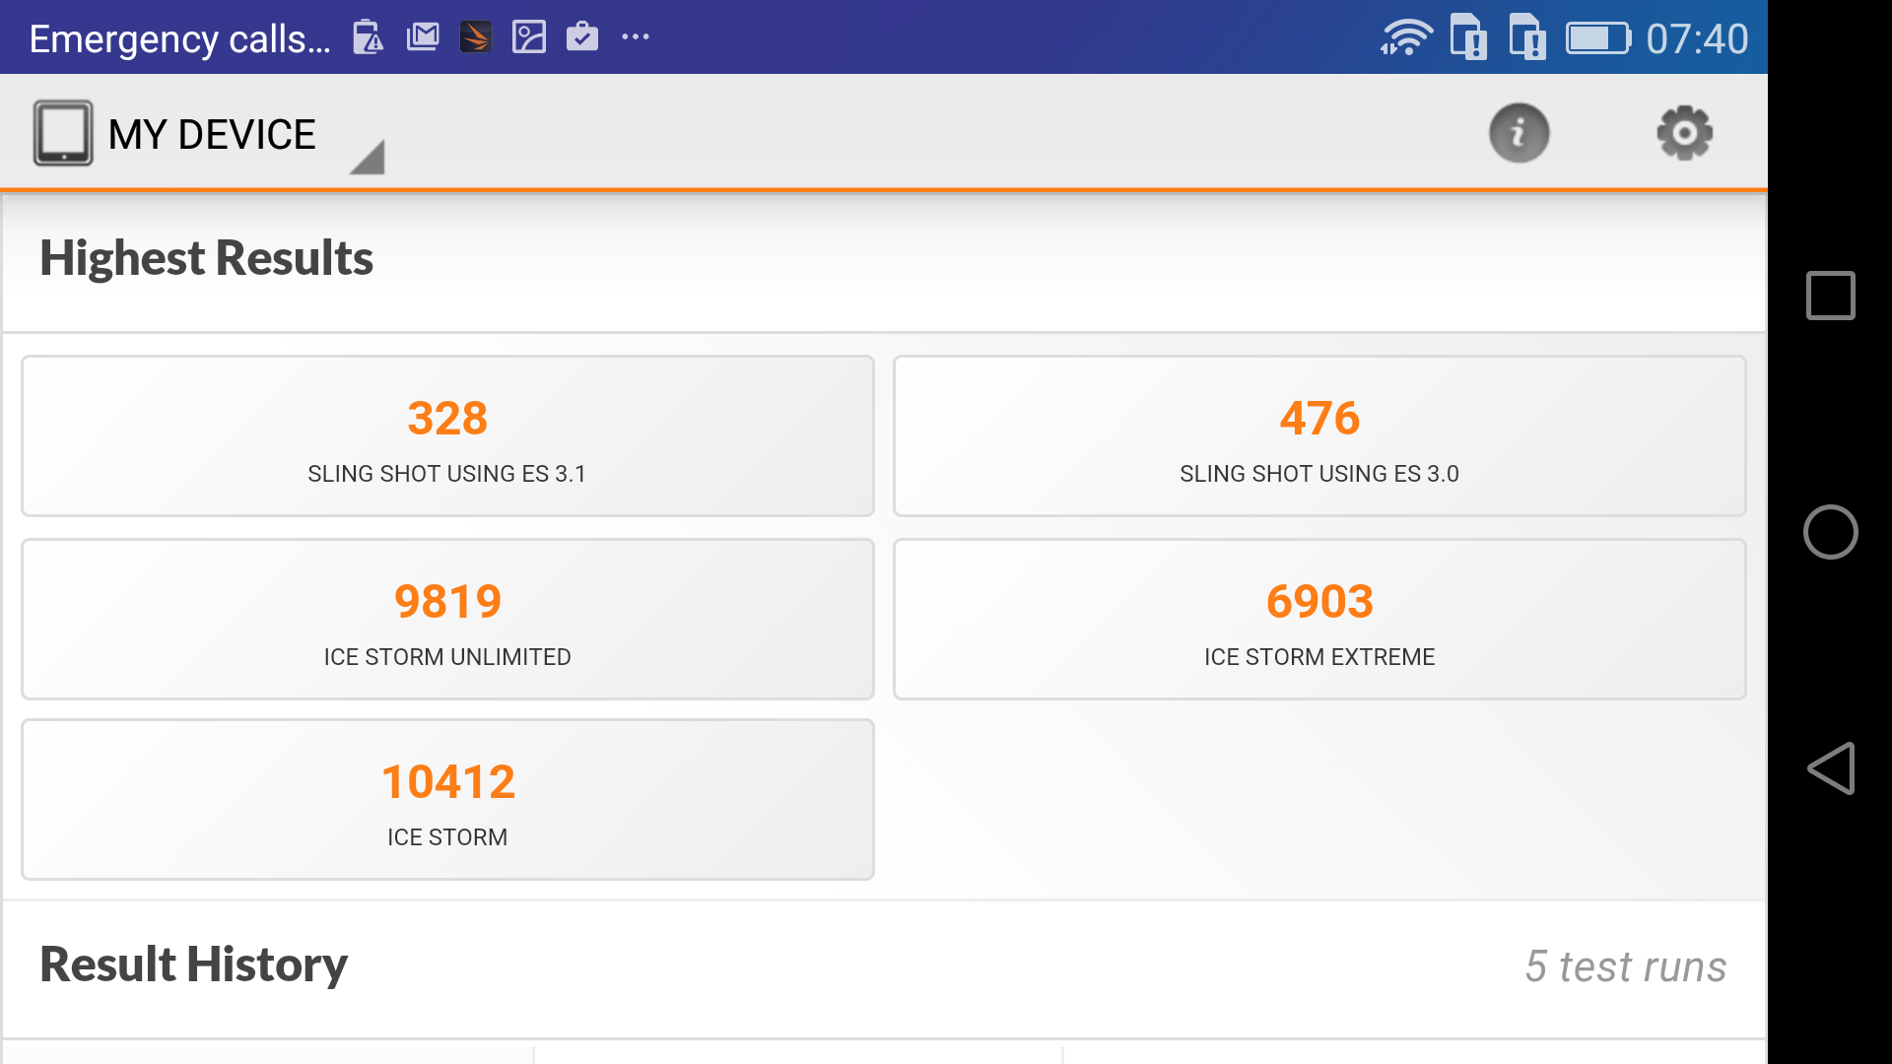Tap the orange app notification icon

click(476, 37)
